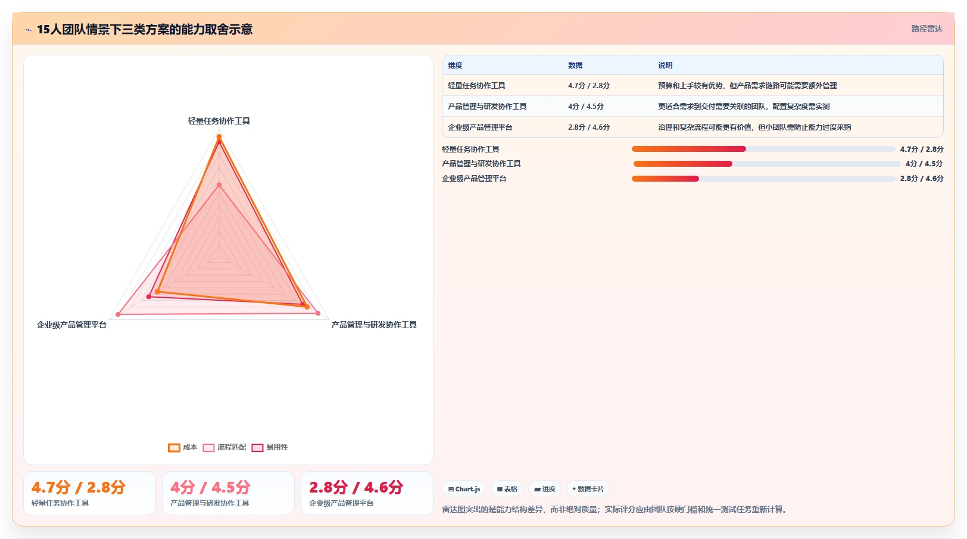Screen dimensions: 967x539
Task: Open the 4分 / 4.5分 summary card
Action: [x=228, y=493]
